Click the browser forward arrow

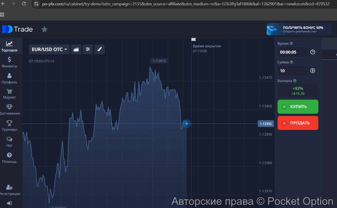[13, 4]
